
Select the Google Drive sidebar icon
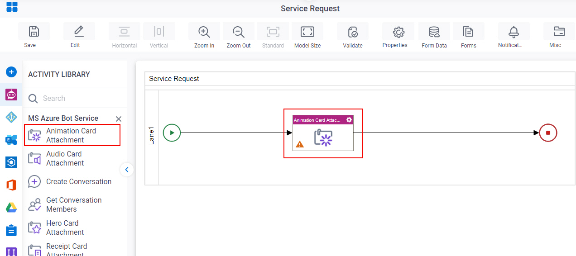click(x=11, y=208)
